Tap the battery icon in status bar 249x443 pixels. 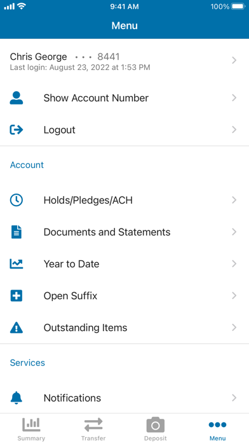pyautogui.click(x=238, y=6)
